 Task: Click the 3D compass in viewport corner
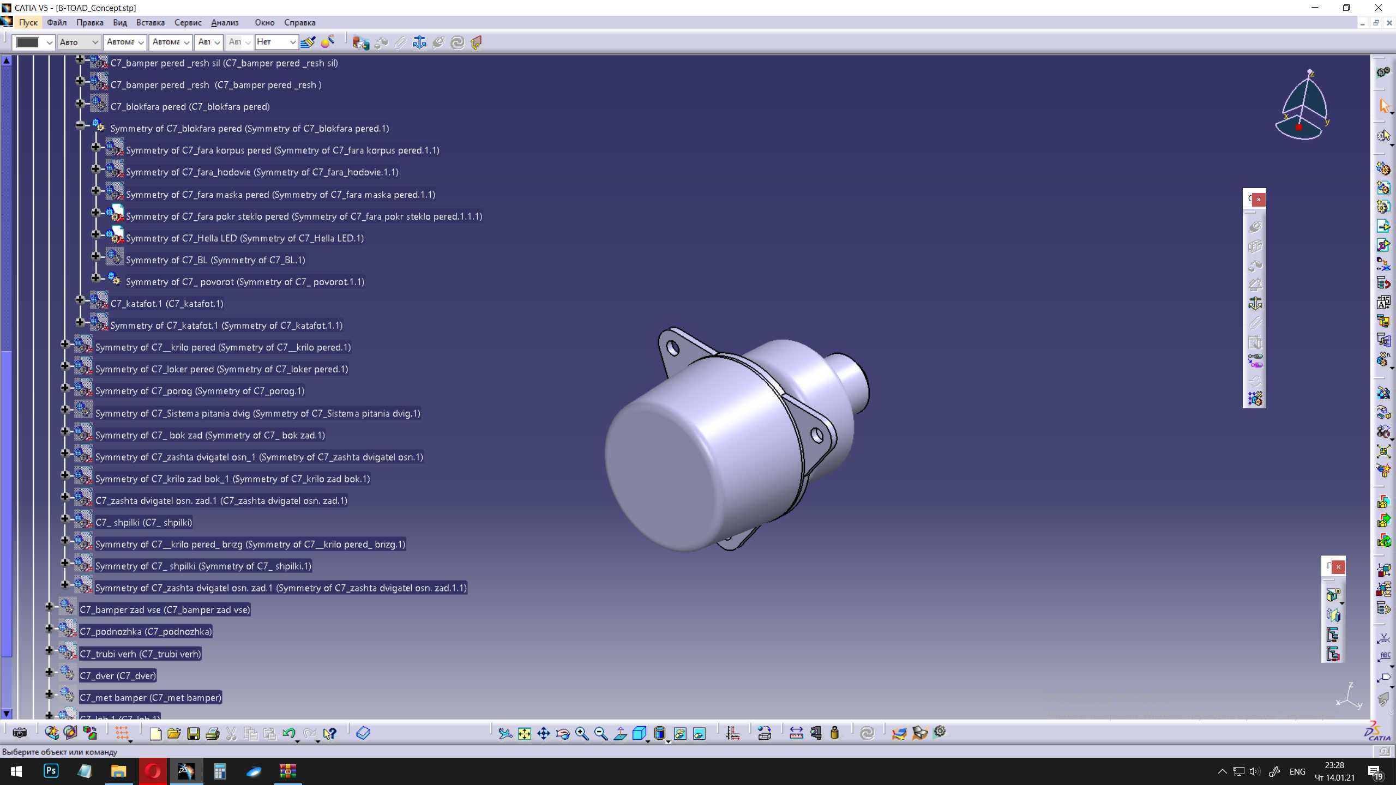[x=1302, y=105]
